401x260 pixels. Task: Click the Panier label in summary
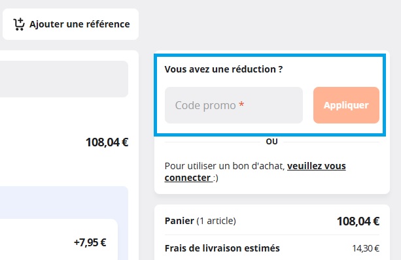[179, 221]
